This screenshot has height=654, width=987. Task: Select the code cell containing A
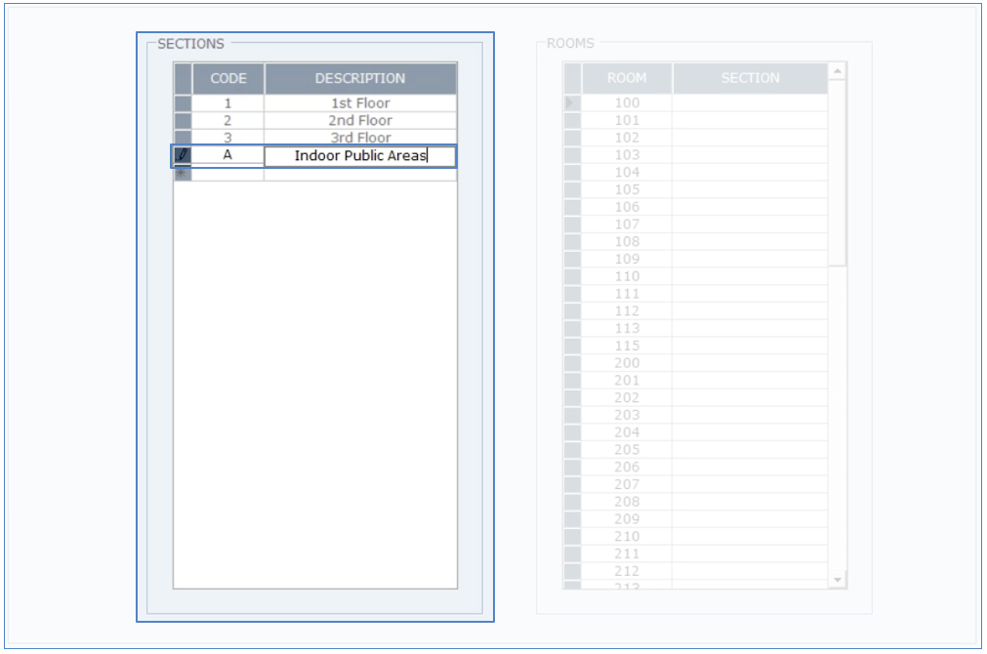pos(228,155)
